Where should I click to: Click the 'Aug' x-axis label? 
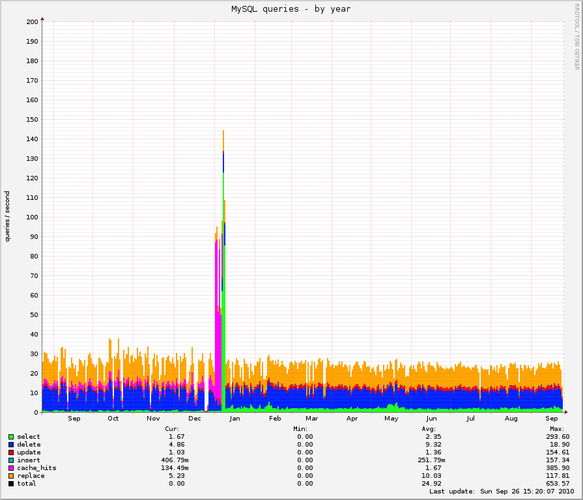point(511,419)
